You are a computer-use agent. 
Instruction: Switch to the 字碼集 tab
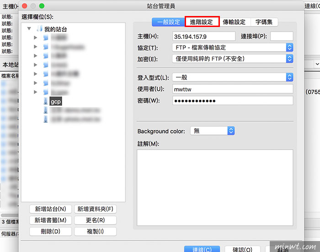[x=264, y=22]
